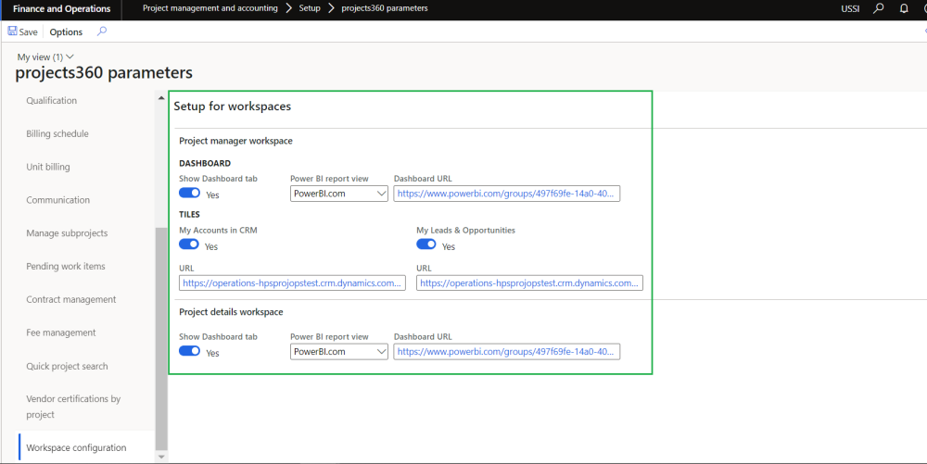927x464 pixels.
Task: Click the TILES group label
Action: [x=190, y=214]
